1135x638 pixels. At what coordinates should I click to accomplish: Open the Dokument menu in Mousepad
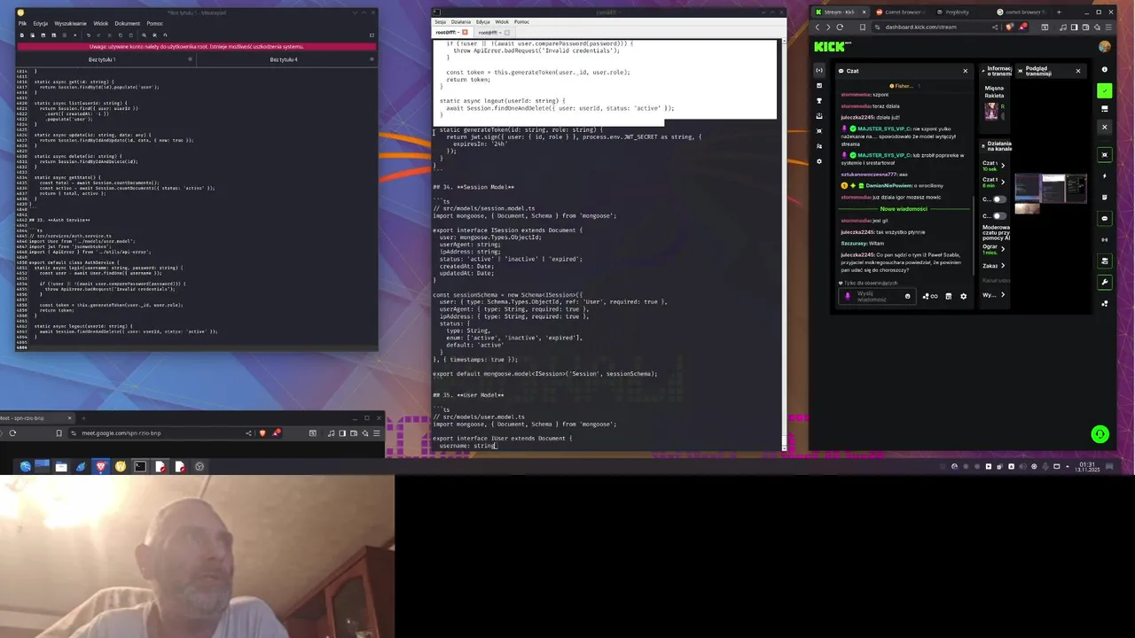(128, 23)
